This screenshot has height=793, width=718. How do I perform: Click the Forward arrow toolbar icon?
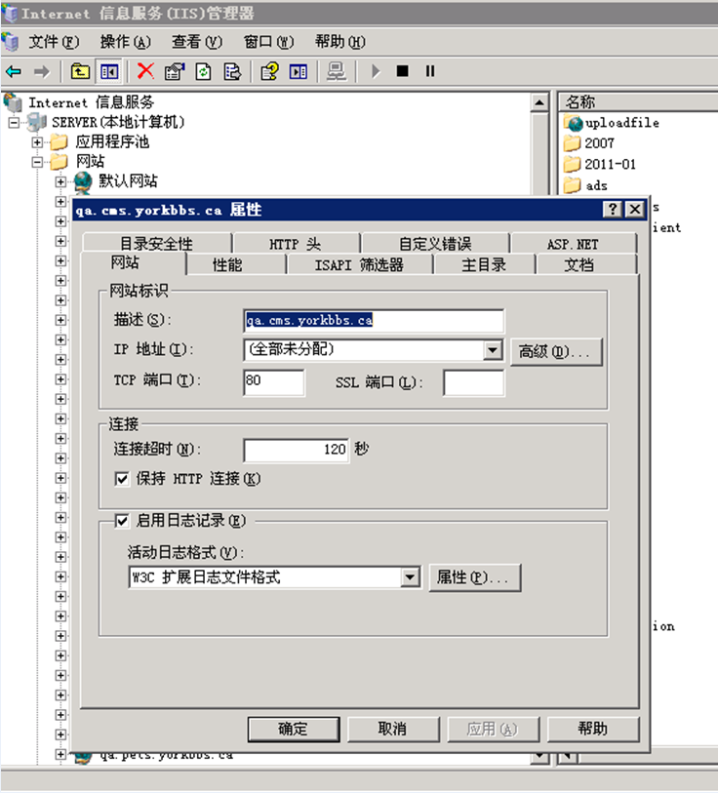click(x=42, y=72)
